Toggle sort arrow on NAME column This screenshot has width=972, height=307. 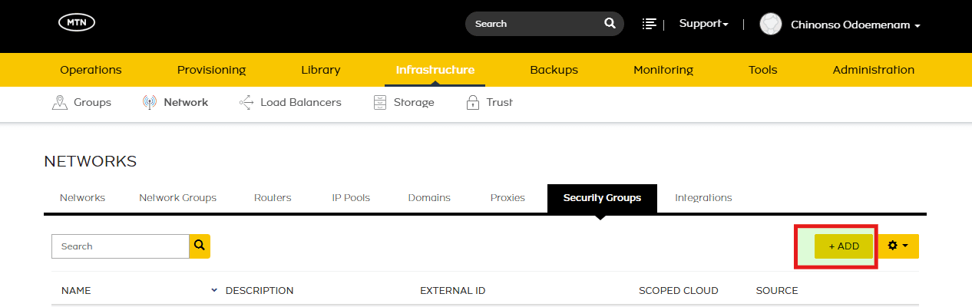213,290
